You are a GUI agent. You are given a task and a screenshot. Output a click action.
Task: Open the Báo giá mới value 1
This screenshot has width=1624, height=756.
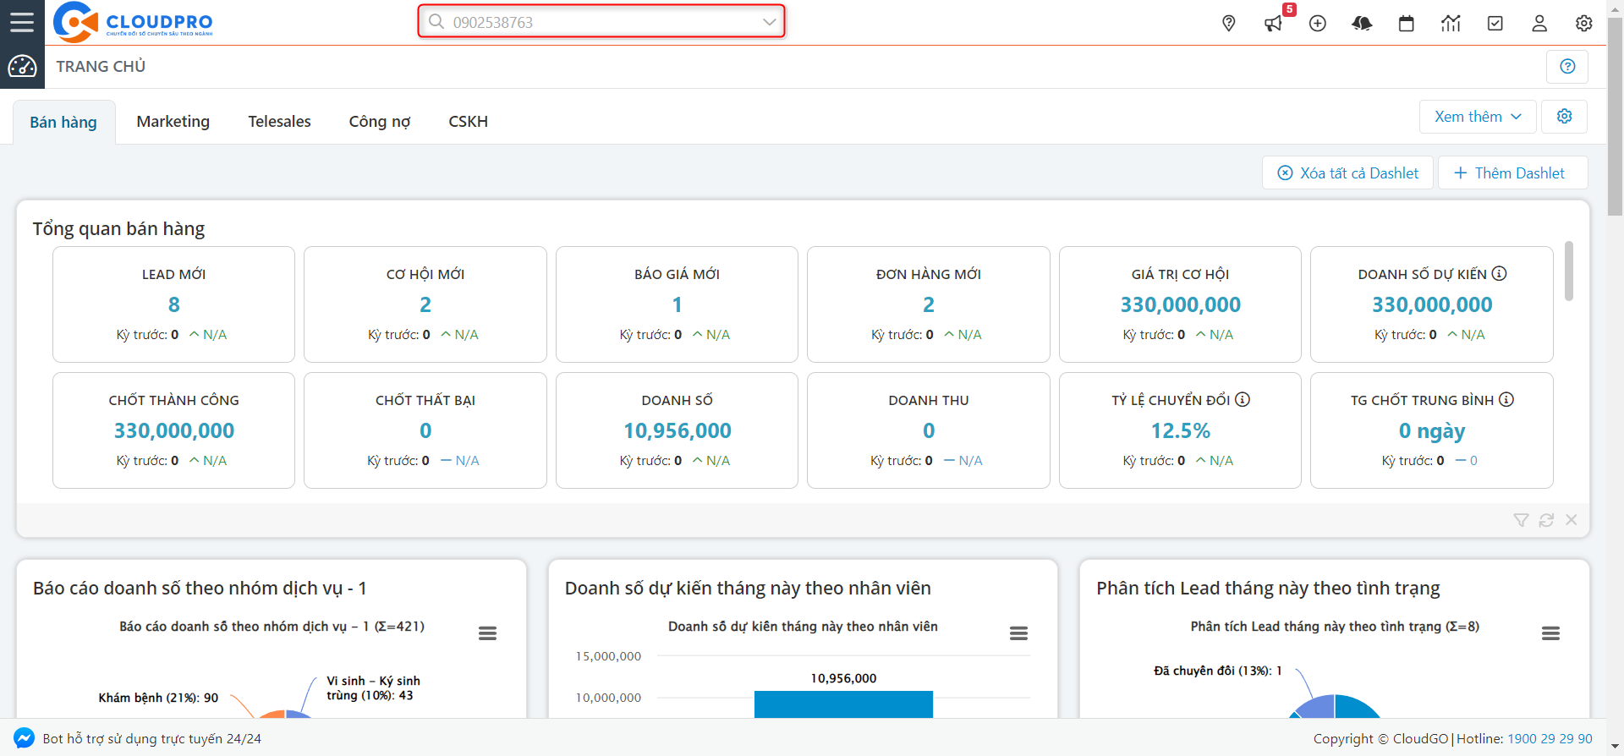(677, 304)
